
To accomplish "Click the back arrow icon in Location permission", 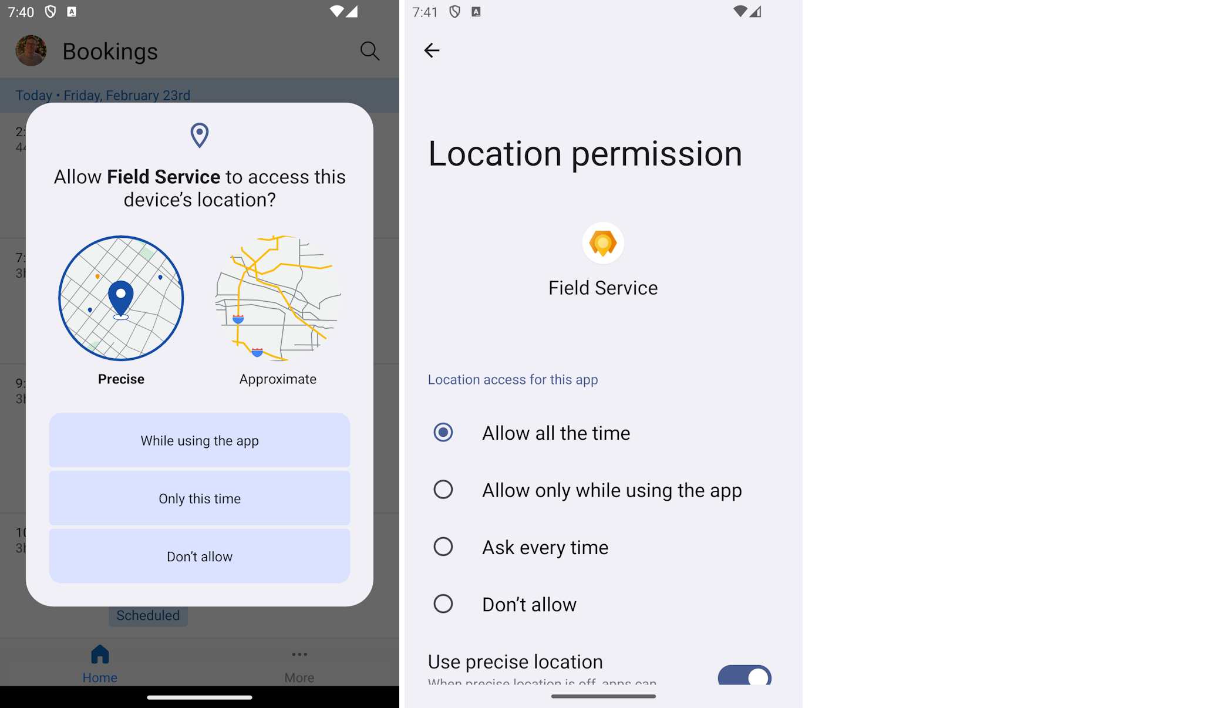I will click(432, 50).
